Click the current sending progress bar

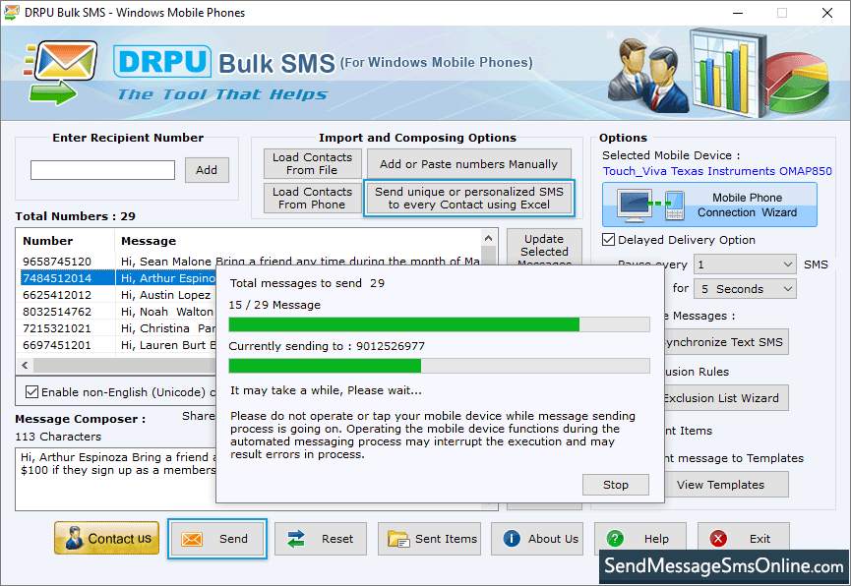[x=439, y=366]
